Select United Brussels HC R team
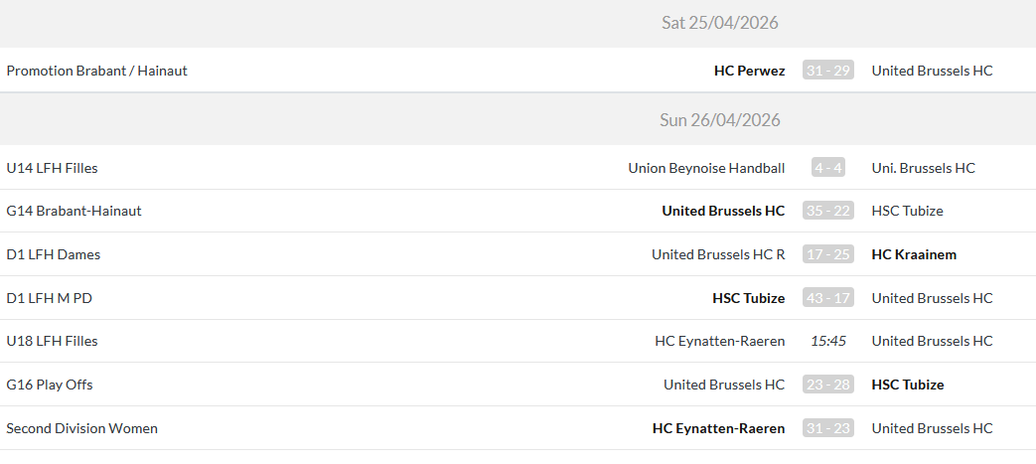Viewport: 1036px width, 464px height. (718, 254)
